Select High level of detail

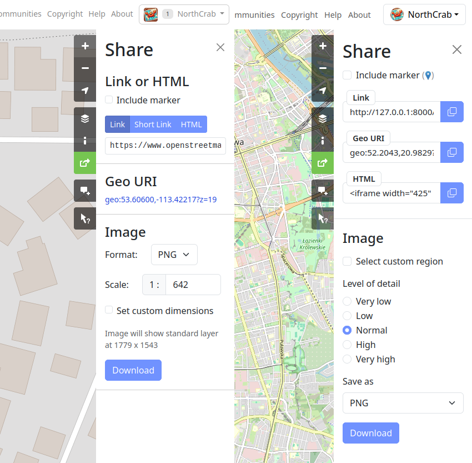347,345
